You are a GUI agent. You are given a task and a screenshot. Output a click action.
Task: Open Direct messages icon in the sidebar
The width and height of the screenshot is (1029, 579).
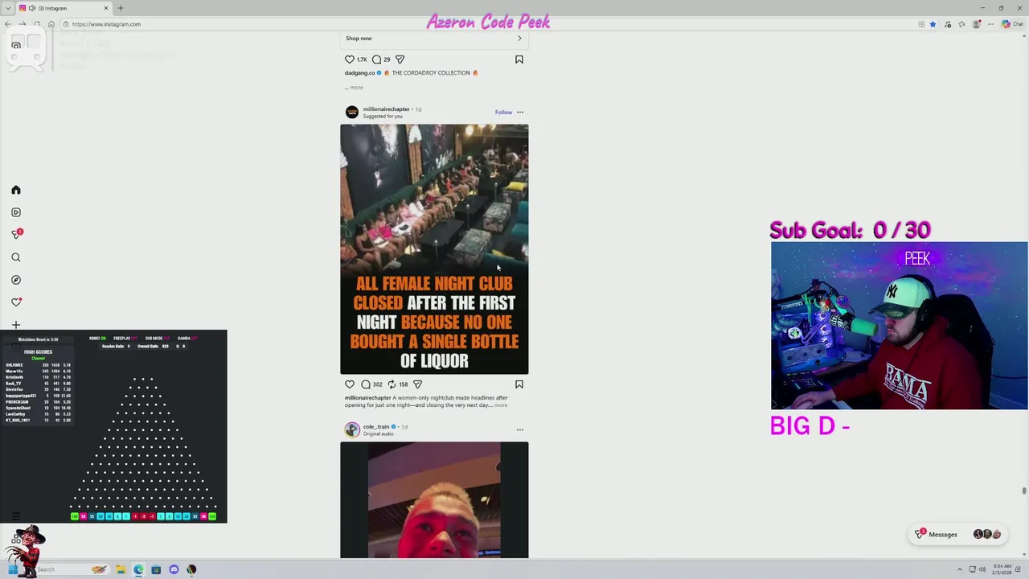[x=16, y=234]
